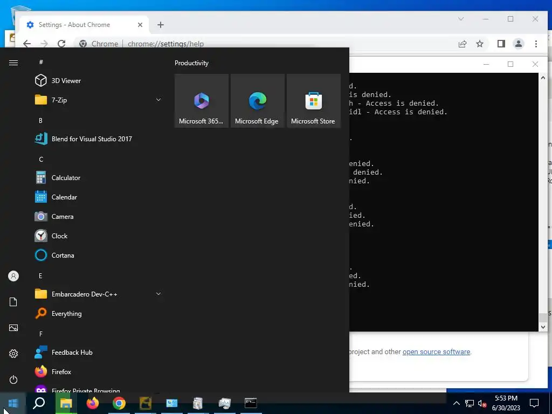Viewport: 552px width, 414px height.
Task: Click the Productivity group title
Action: click(x=191, y=63)
